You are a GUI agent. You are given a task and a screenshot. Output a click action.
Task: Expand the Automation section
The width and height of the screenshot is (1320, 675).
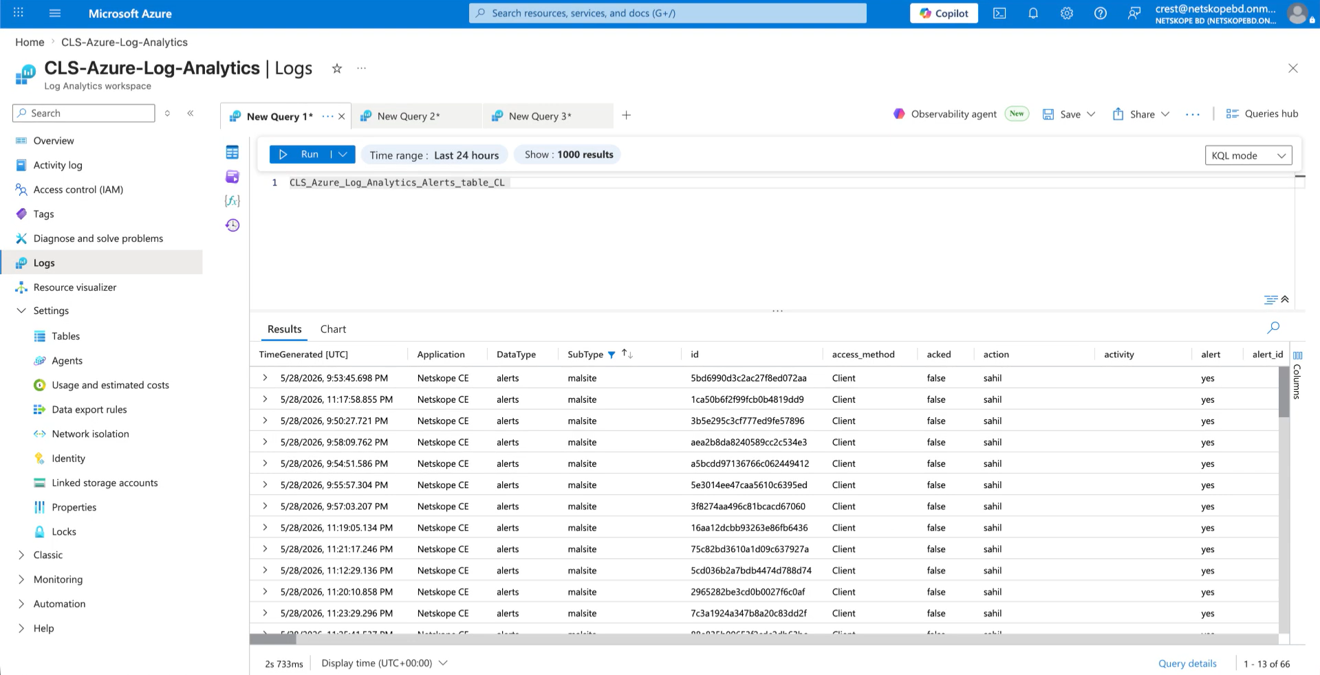[x=21, y=604]
